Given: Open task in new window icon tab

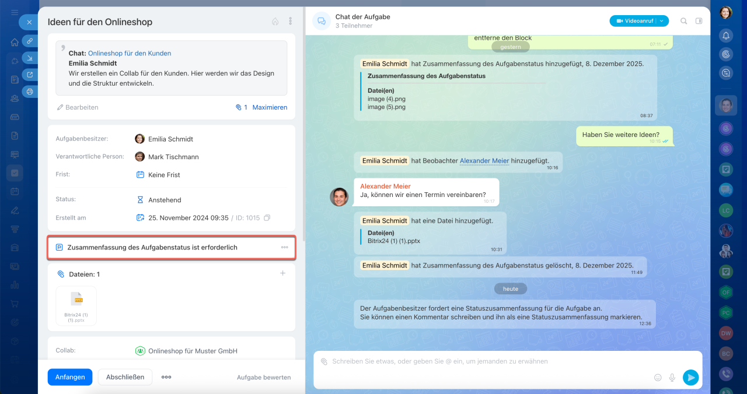Looking at the screenshot, I should [x=30, y=75].
